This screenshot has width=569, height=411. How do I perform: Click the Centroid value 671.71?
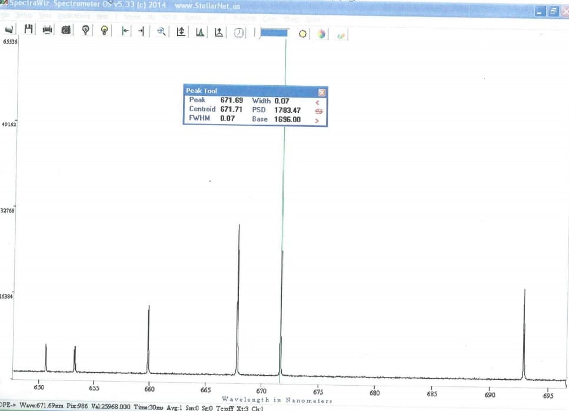coord(231,109)
